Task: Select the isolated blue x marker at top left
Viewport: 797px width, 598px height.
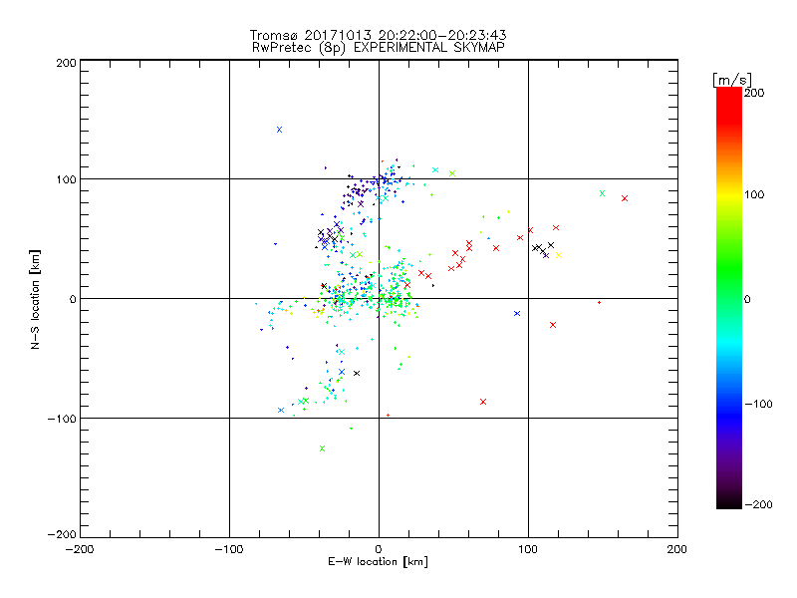Action: point(279,130)
